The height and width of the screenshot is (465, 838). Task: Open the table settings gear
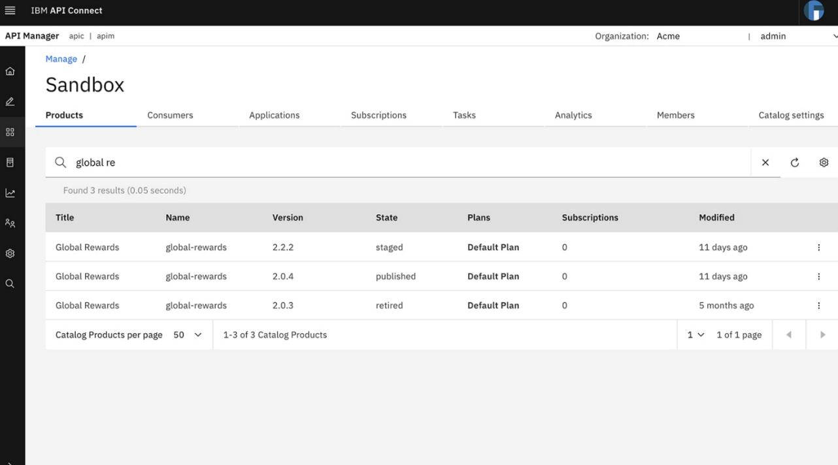point(824,163)
